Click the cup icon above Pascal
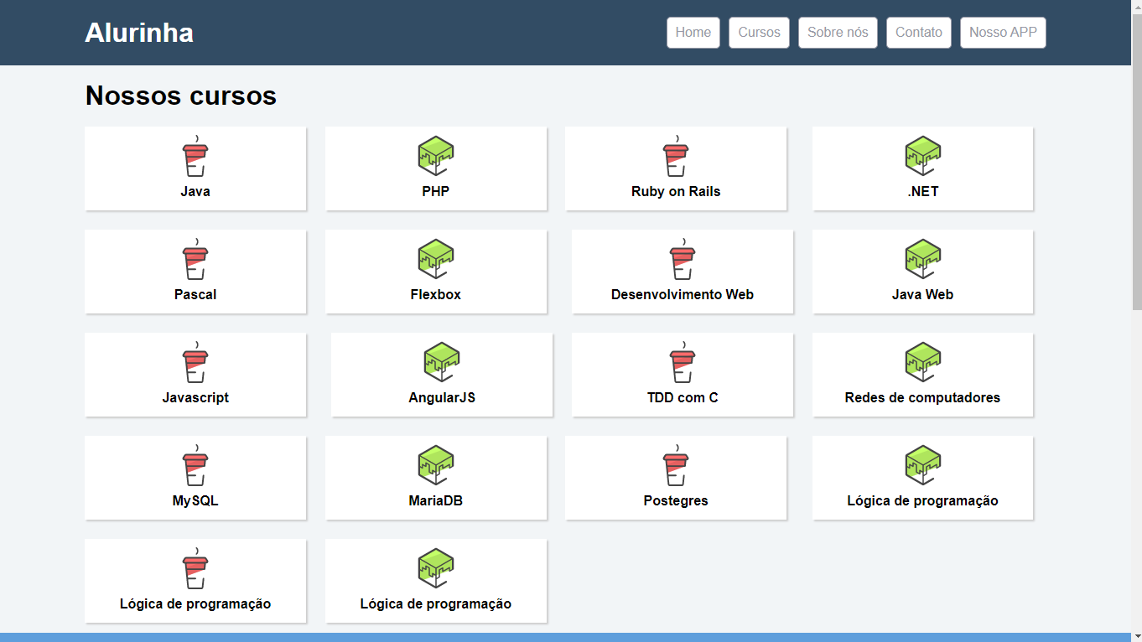The height and width of the screenshot is (642, 1142). click(195, 260)
